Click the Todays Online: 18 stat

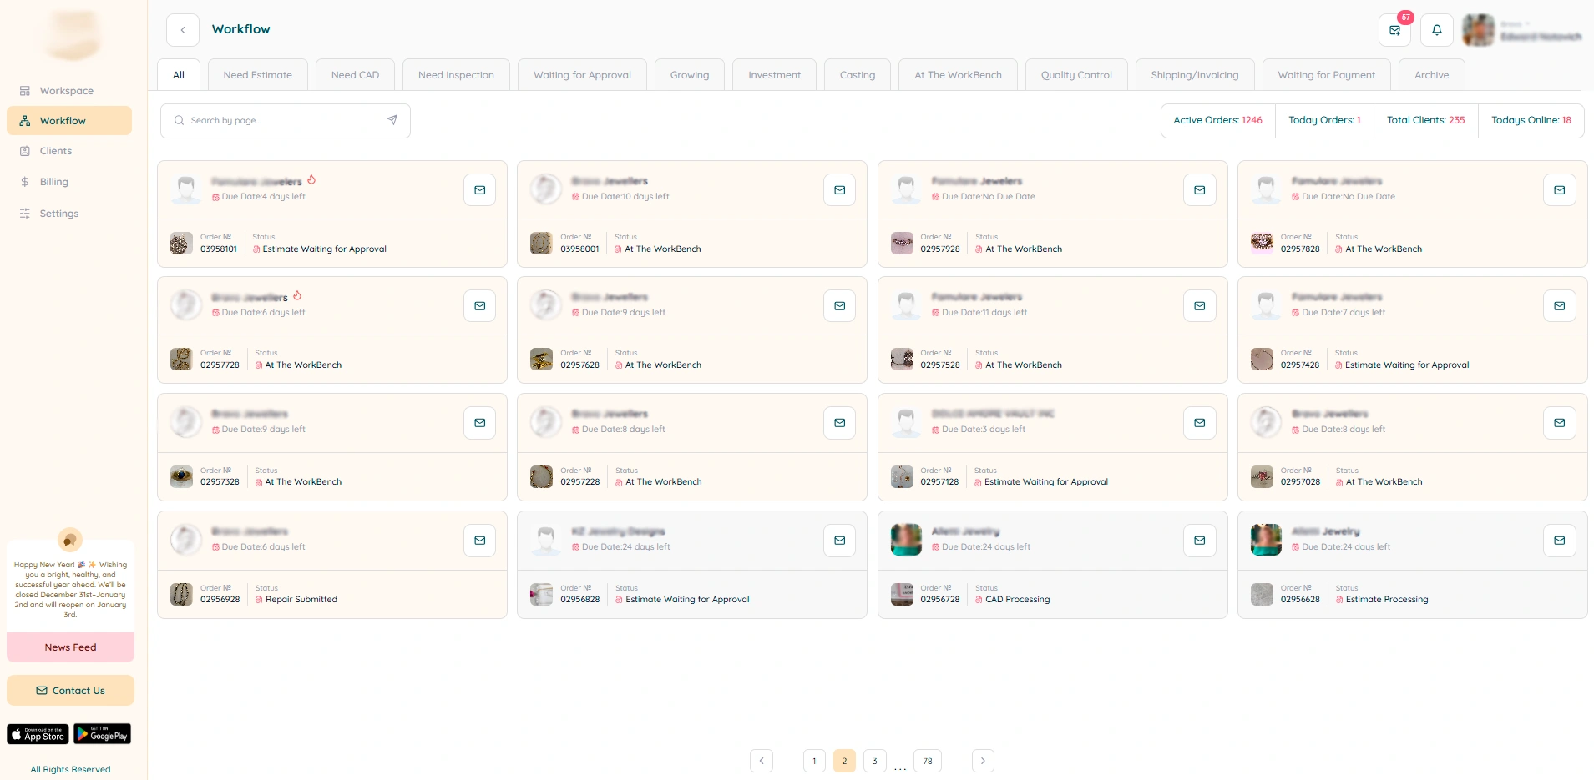coord(1531,121)
